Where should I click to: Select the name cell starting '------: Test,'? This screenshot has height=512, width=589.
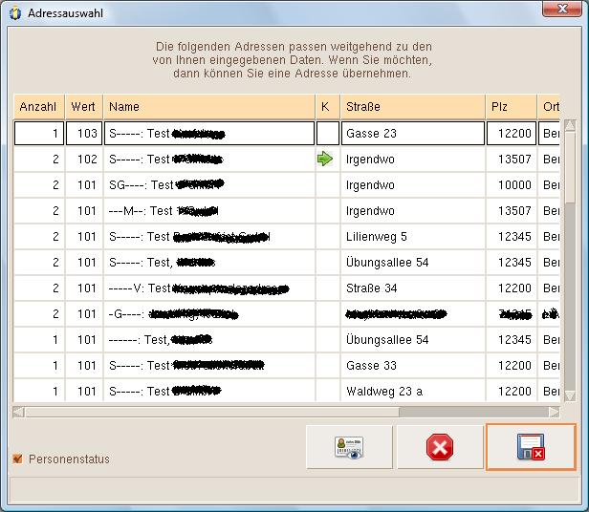[x=209, y=340]
